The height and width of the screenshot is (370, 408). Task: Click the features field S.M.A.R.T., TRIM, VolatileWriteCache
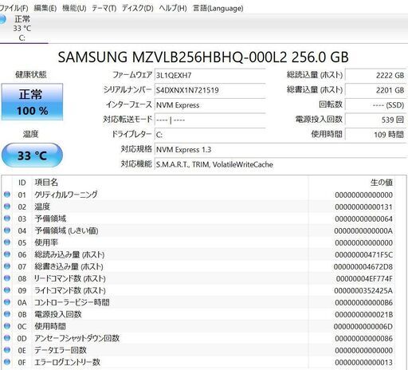280,164
